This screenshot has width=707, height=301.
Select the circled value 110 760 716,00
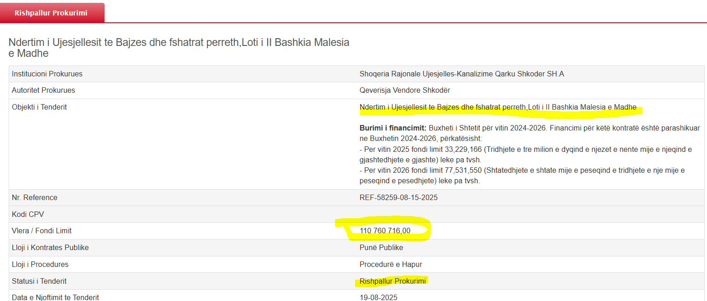pyautogui.click(x=385, y=231)
